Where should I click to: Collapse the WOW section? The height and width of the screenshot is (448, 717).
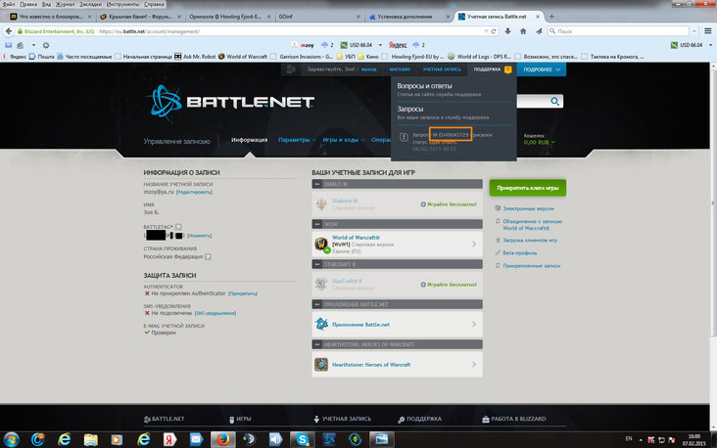pos(317,224)
